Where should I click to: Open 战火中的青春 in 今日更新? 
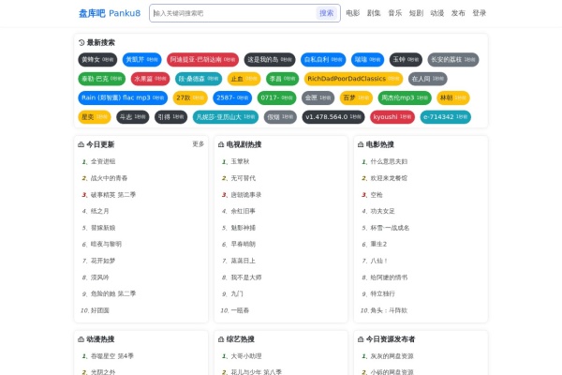pos(109,178)
